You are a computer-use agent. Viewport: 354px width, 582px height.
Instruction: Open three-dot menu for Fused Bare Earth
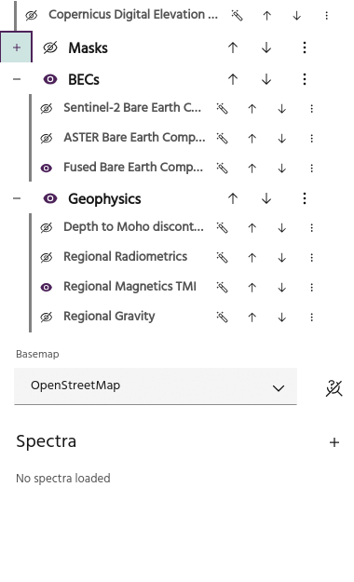pyautogui.click(x=312, y=169)
